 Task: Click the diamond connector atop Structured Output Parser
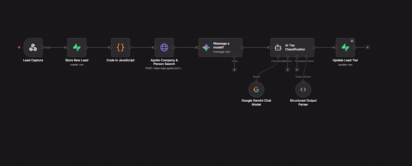(303, 82)
